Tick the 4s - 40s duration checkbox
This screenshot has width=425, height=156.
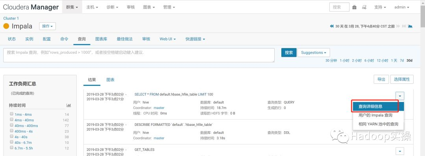coord(11,136)
